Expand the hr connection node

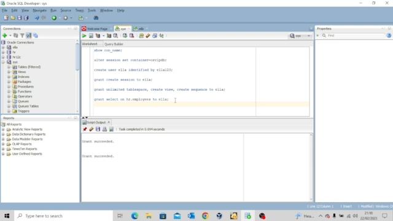[3, 52]
